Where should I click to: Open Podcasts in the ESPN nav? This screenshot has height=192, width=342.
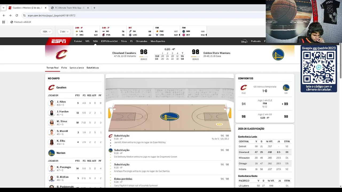tap(256, 41)
